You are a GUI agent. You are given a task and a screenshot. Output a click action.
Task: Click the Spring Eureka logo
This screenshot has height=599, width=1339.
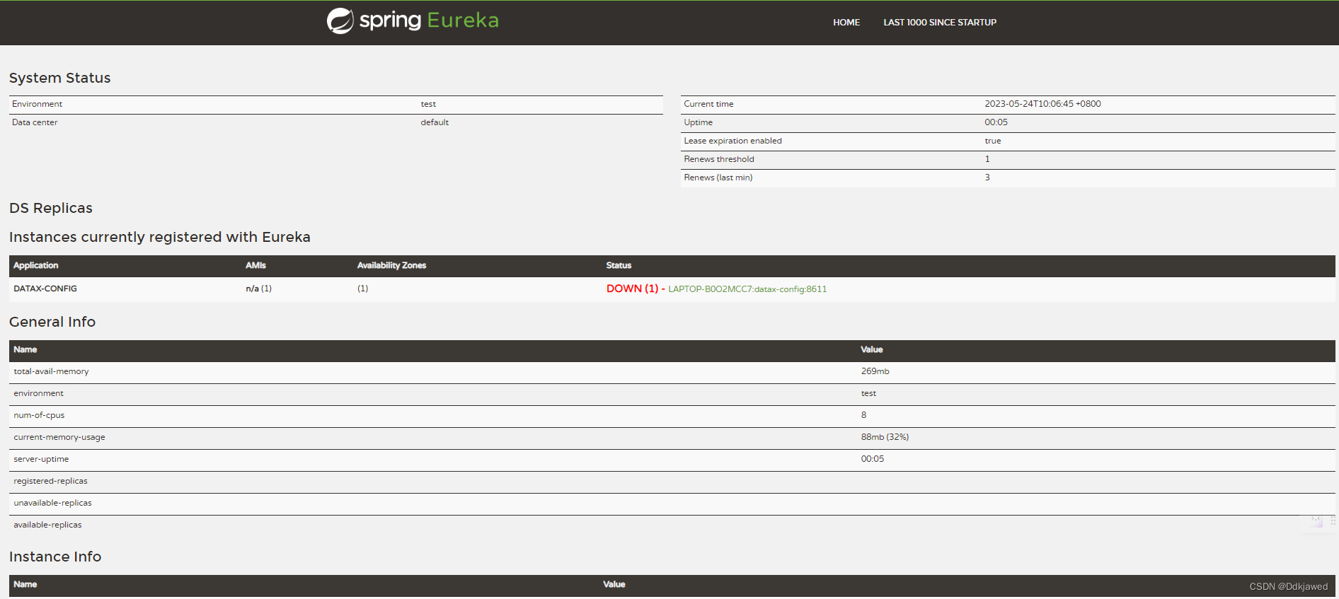(x=413, y=21)
